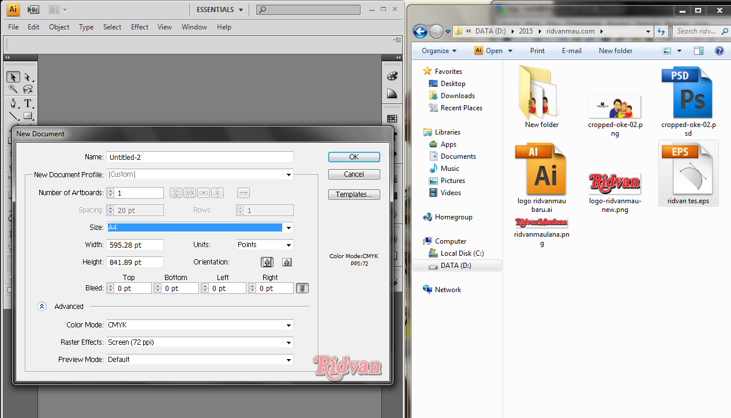Open the Effect menu
The height and width of the screenshot is (418, 731).
click(x=140, y=27)
